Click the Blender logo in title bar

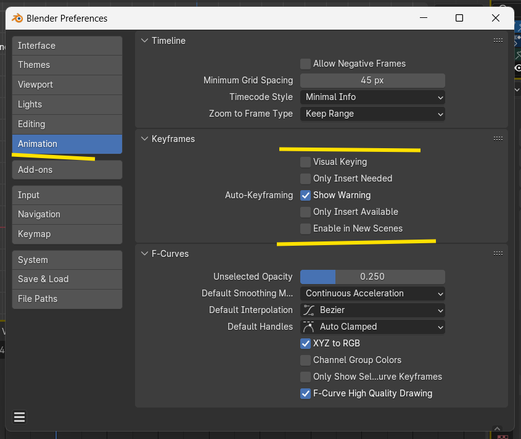point(17,18)
